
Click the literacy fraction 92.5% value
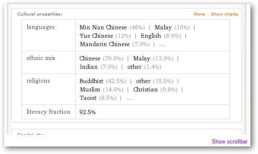coord(87,112)
